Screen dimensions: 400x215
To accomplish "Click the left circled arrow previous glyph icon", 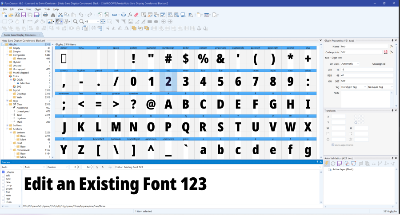I will [x=164, y=22].
